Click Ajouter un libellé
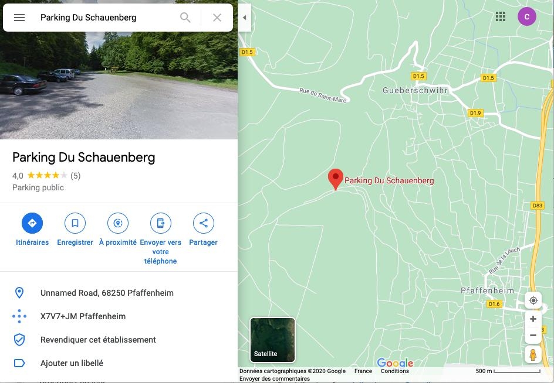The height and width of the screenshot is (383, 554). click(x=72, y=363)
